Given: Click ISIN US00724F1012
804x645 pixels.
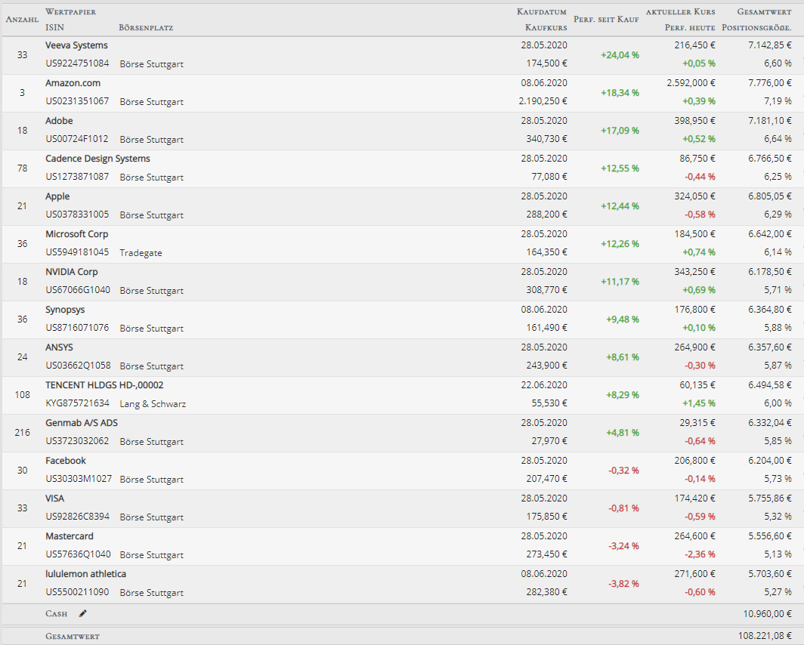Looking at the screenshot, I should (77, 139).
